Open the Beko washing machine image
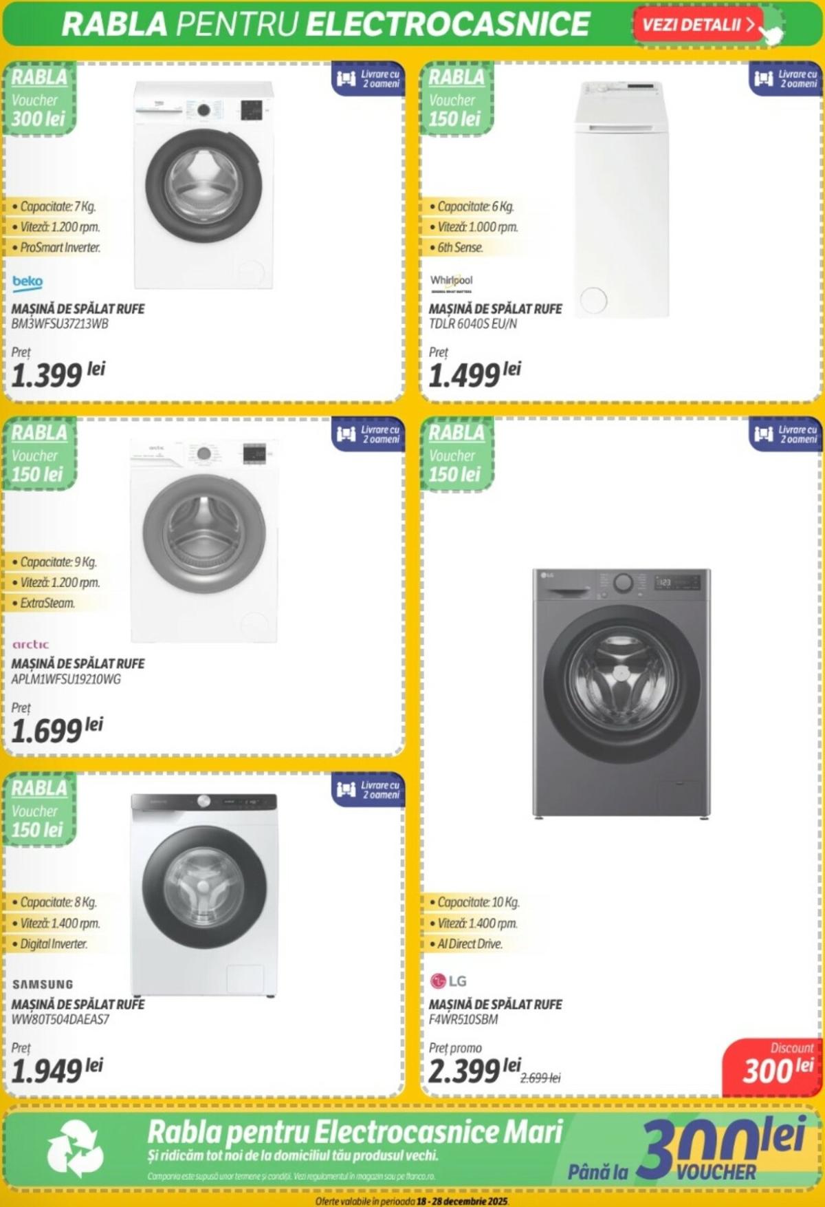The height and width of the screenshot is (1207, 825). pos(203,184)
